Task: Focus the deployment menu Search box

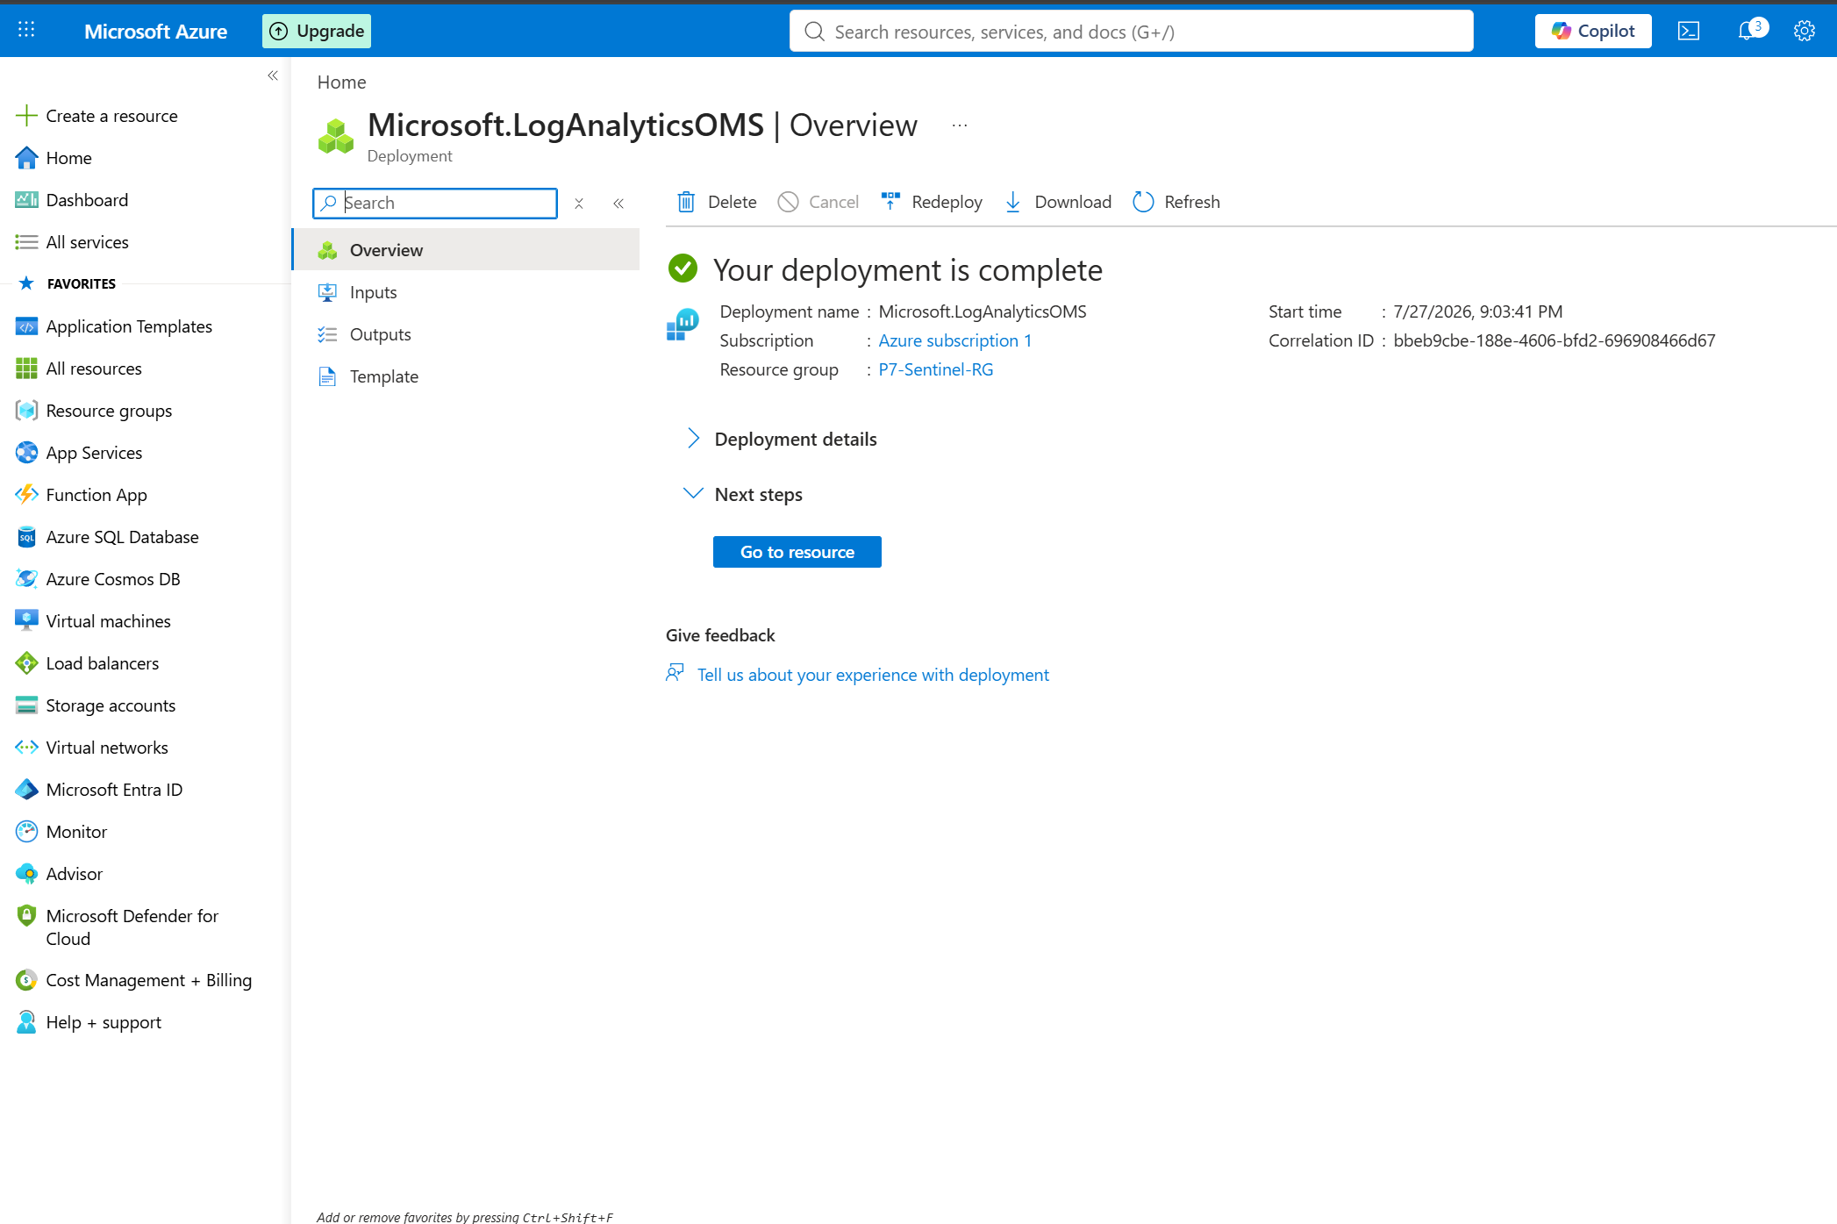Action: 435,203
